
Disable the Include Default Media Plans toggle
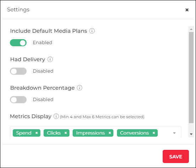(x=18, y=43)
